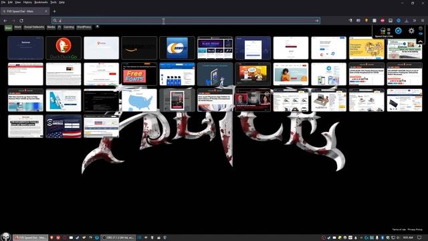Screen dimensions: 428x241
Task: Switch to the Social Networks dial group
Action: coord(34,27)
